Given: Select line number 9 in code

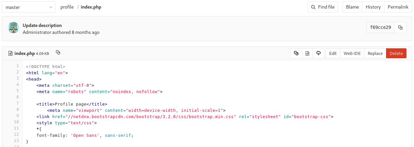Looking at the screenshot, I should pos(17,116).
